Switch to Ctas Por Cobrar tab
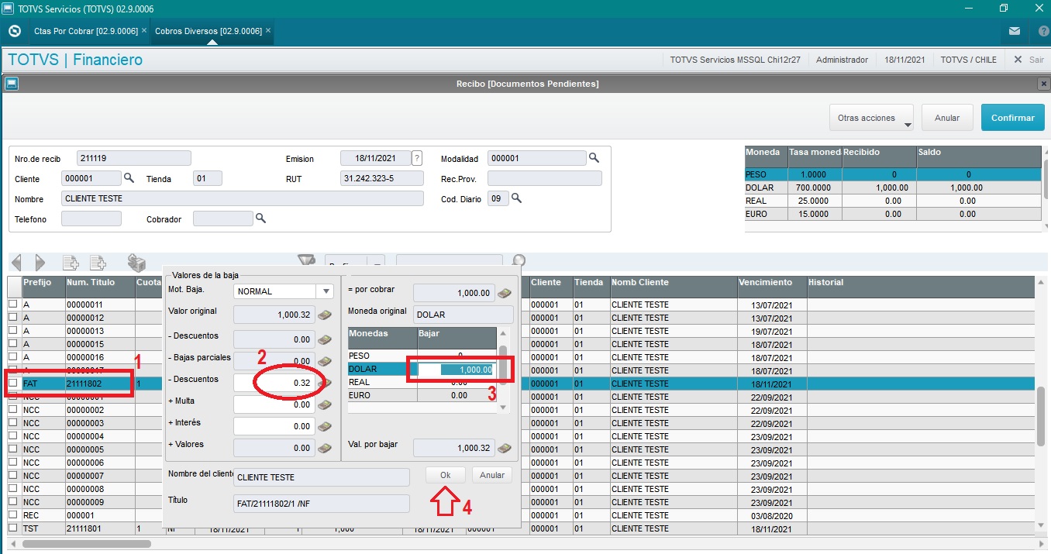 click(85, 31)
